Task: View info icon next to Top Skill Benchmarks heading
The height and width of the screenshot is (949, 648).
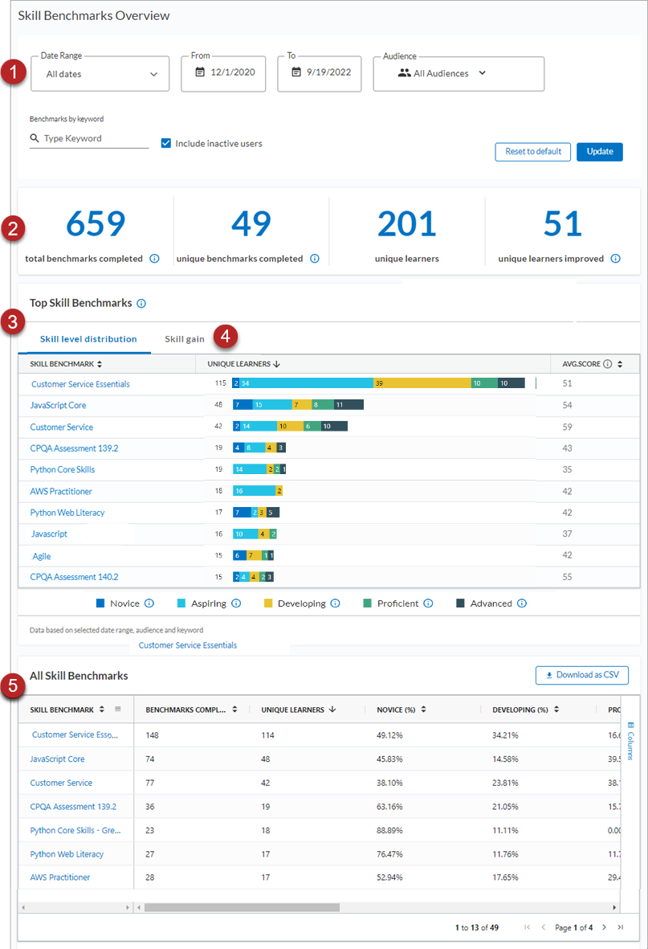Action: pos(141,303)
